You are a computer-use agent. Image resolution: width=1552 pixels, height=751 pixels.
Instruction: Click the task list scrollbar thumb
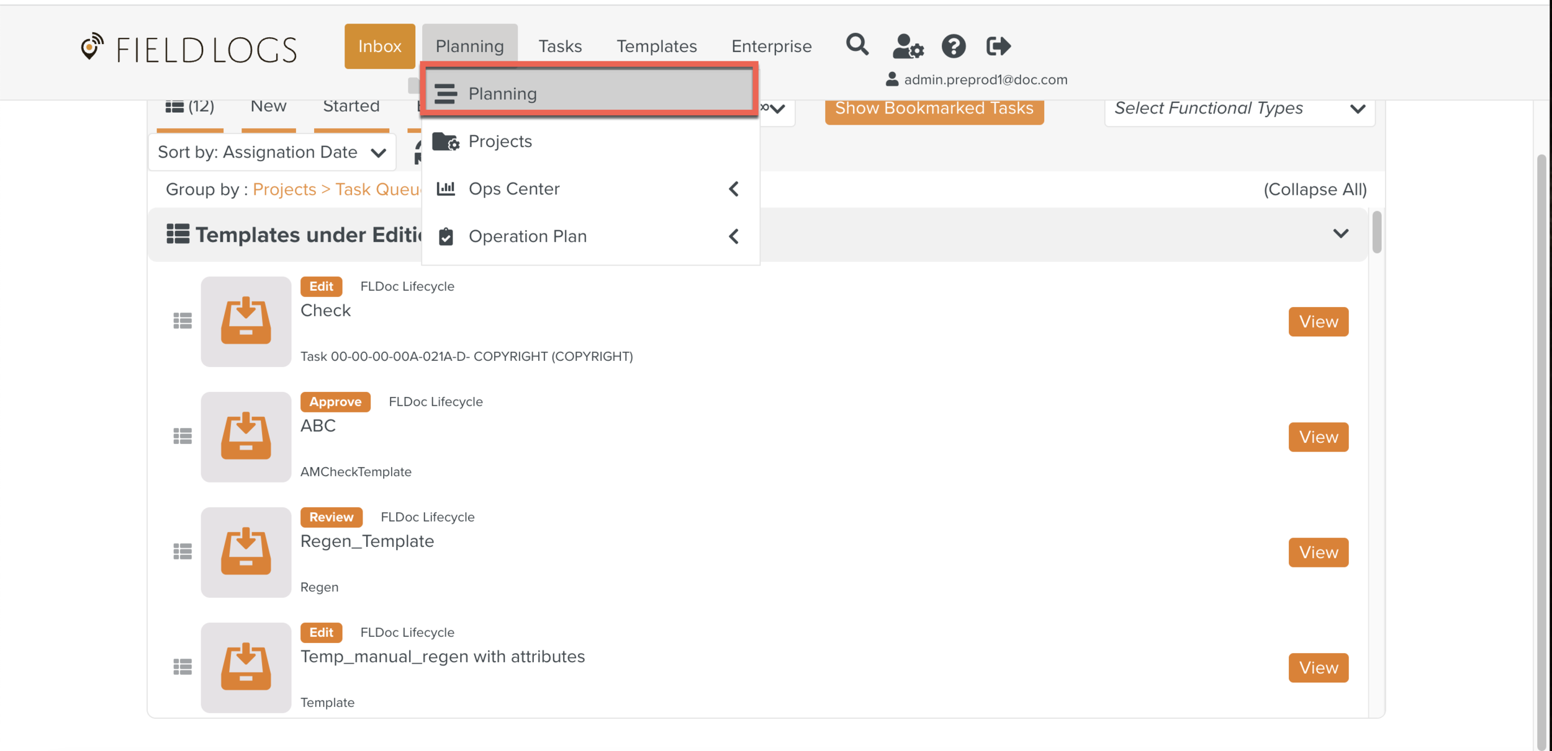coord(1376,233)
